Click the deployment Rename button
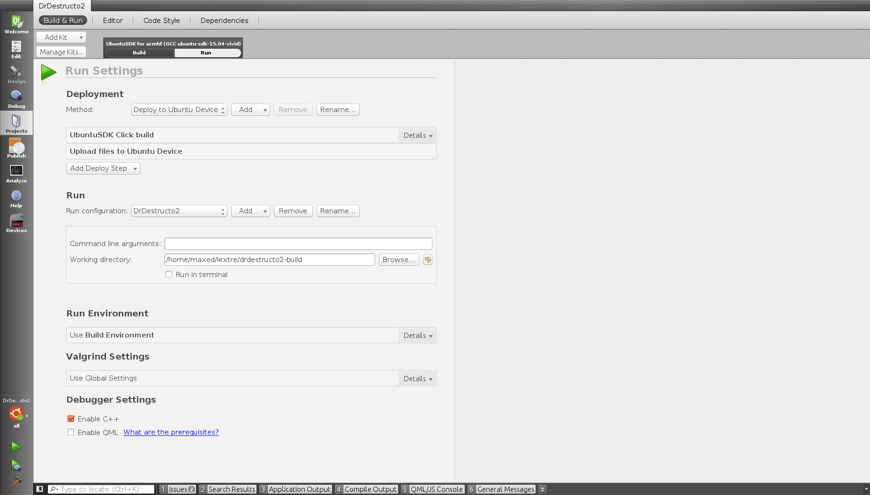Viewport: 870px width, 495px height. [x=338, y=110]
